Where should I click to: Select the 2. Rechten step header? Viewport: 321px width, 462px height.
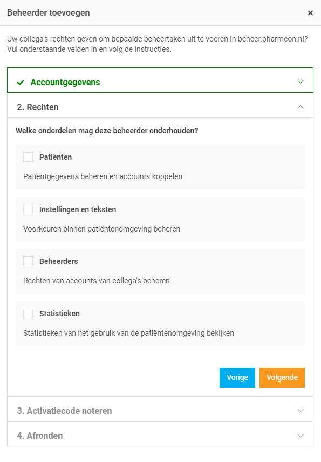tap(160, 107)
